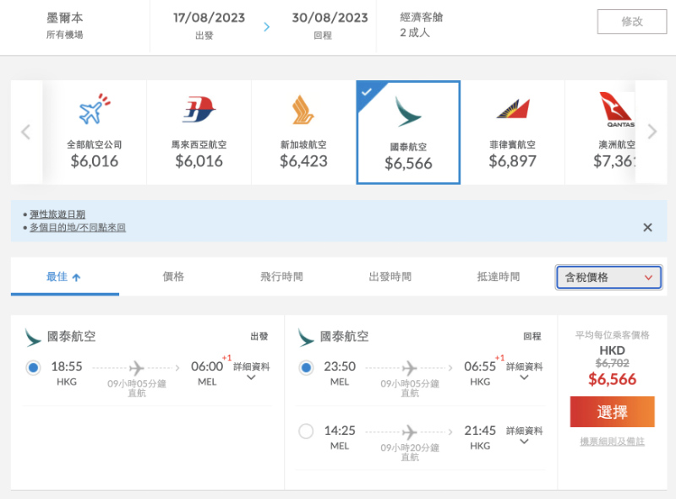The height and width of the screenshot is (499, 676).
Task: Choose the 馬來西亞航空 logo card
Action: [199, 133]
